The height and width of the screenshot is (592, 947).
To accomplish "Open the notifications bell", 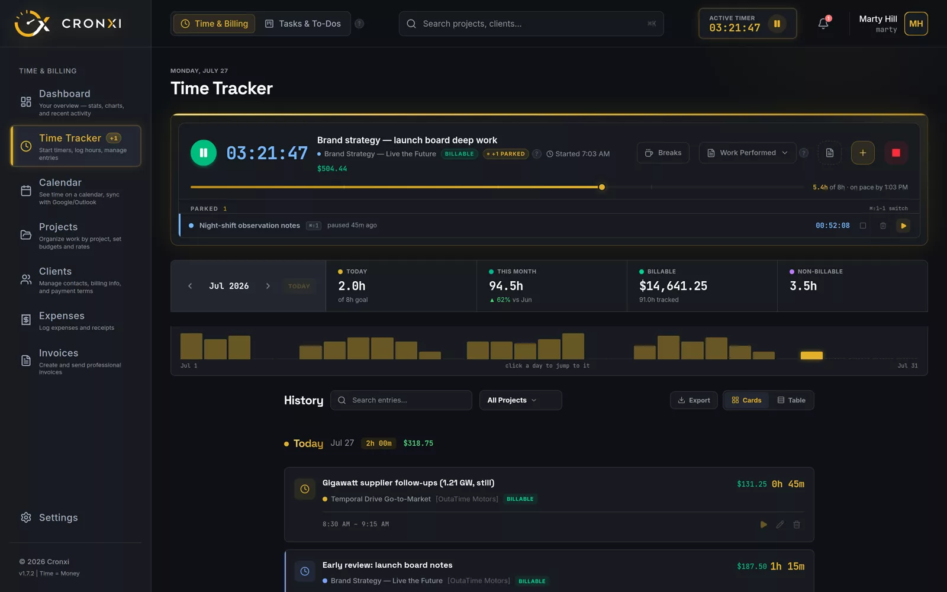I will coord(823,24).
